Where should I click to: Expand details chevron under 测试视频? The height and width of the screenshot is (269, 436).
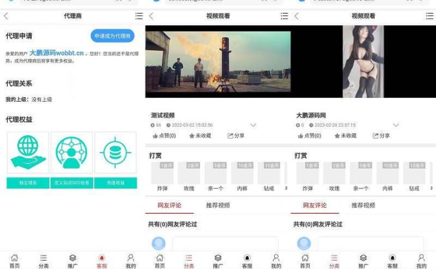pyautogui.click(x=253, y=125)
